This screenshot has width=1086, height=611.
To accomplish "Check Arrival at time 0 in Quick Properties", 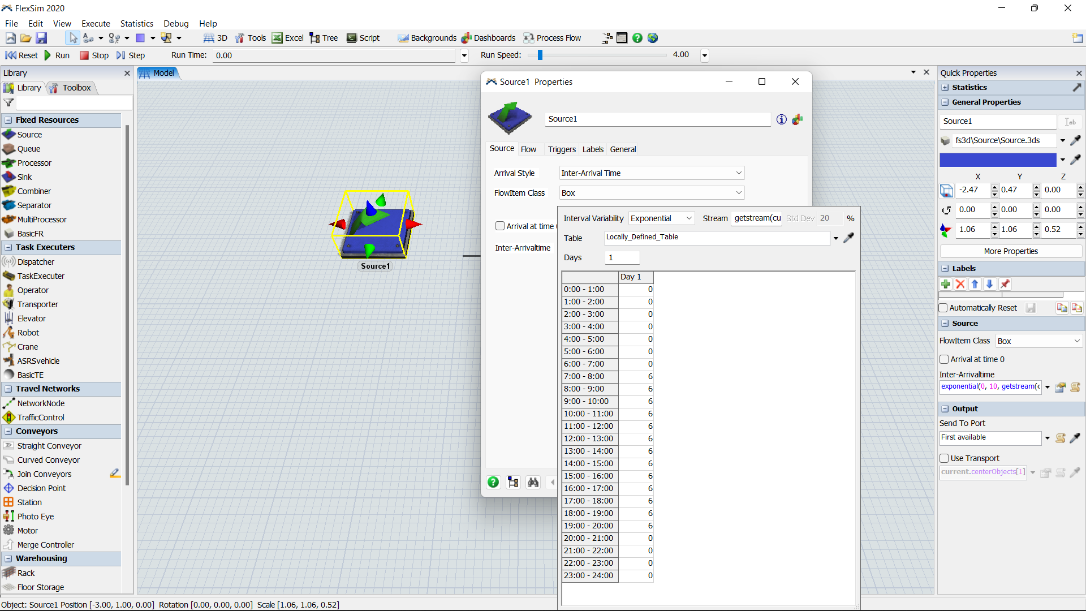I will coord(944,359).
